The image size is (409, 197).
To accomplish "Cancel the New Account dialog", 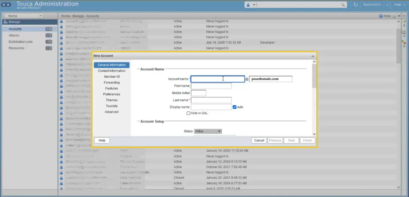I will (x=259, y=140).
